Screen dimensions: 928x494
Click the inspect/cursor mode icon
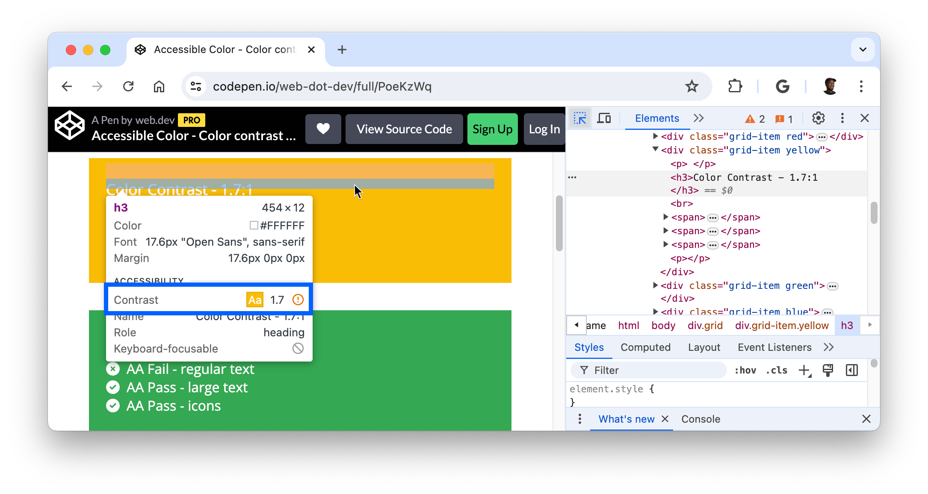point(579,118)
